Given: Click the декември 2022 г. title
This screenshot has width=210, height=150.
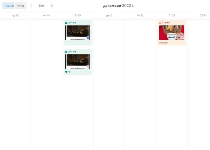Looking at the screenshot, I should click(x=118, y=6).
